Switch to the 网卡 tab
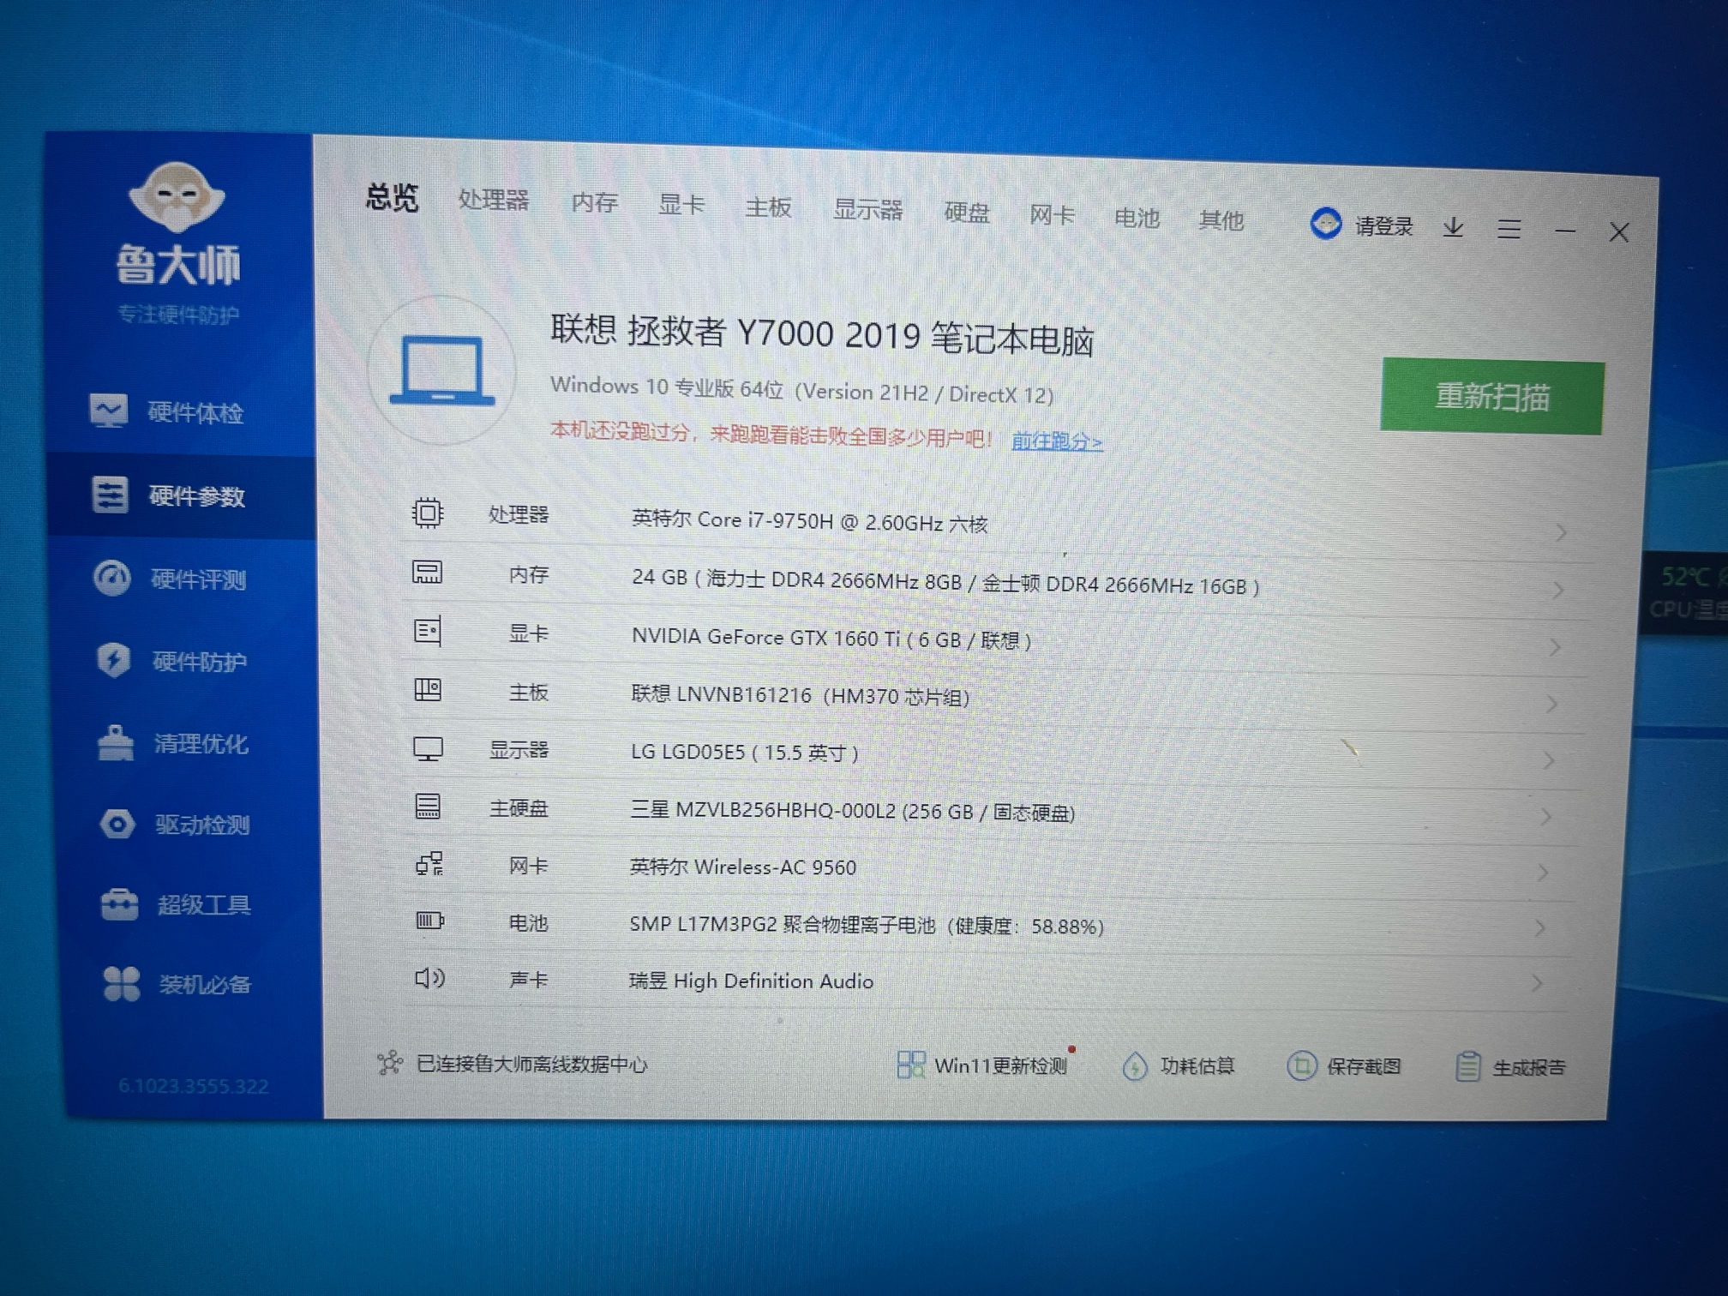Screen dimensions: 1728x1296 coord(1052,214)
